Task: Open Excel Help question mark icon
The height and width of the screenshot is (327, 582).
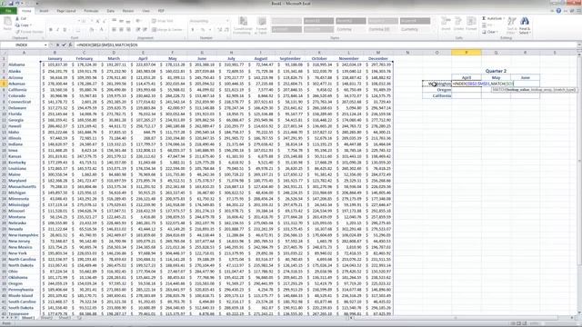Action: coord(558,11)
